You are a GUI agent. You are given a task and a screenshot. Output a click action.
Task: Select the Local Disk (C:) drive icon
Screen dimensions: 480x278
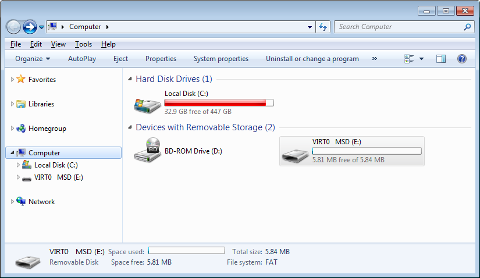pyautogui.click(x=147, y=106)
